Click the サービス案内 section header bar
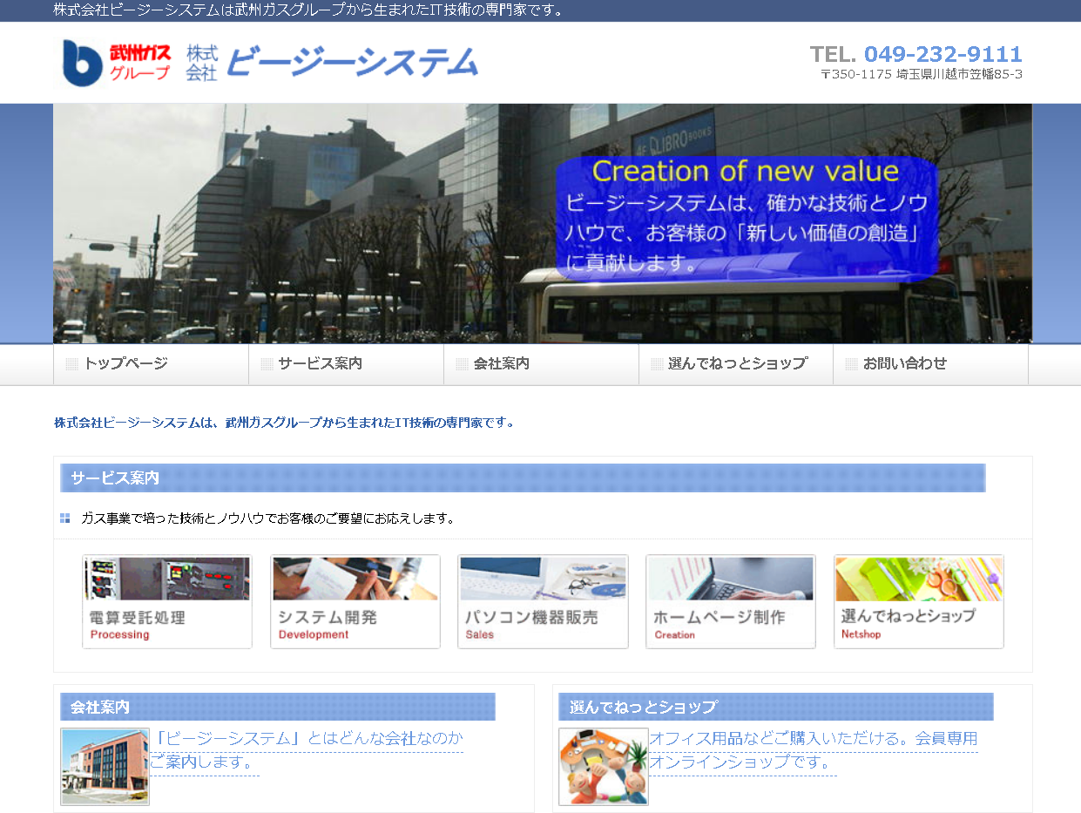 click(x=523, y=478)
